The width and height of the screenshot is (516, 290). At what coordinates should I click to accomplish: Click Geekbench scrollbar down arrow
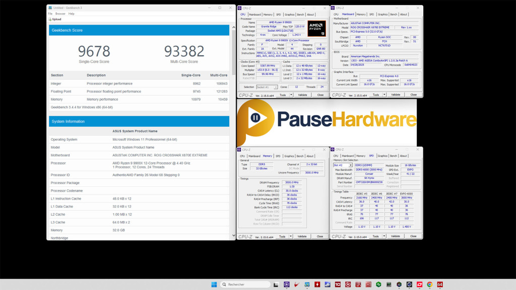pyautogui.click(x=234, y=236)
